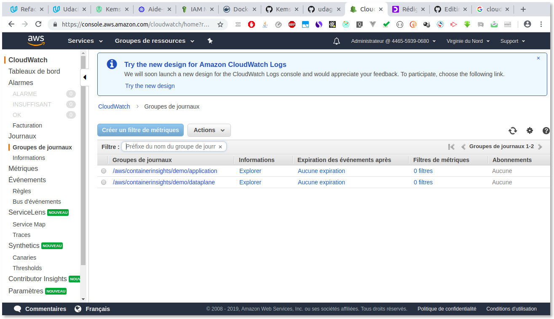This screenshot has width=554, height=319.
Task: Go to next page of log groups
Action: click(x=540, y=147)
